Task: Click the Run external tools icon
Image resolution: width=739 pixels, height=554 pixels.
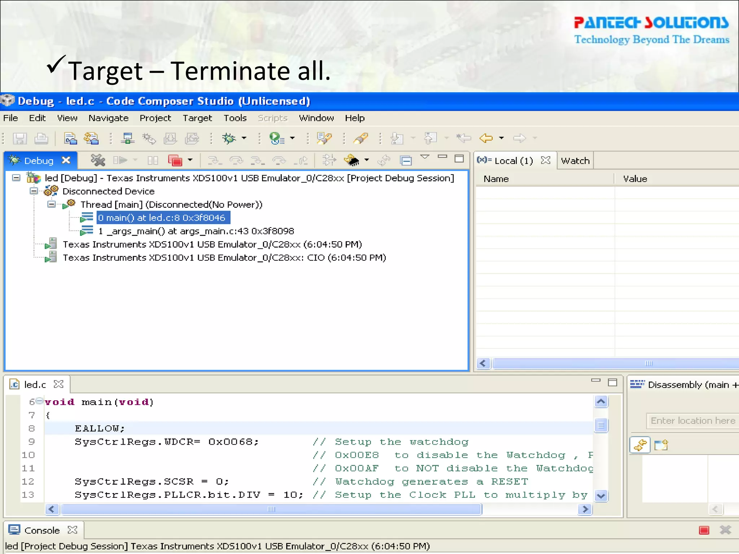Action: 277,138
